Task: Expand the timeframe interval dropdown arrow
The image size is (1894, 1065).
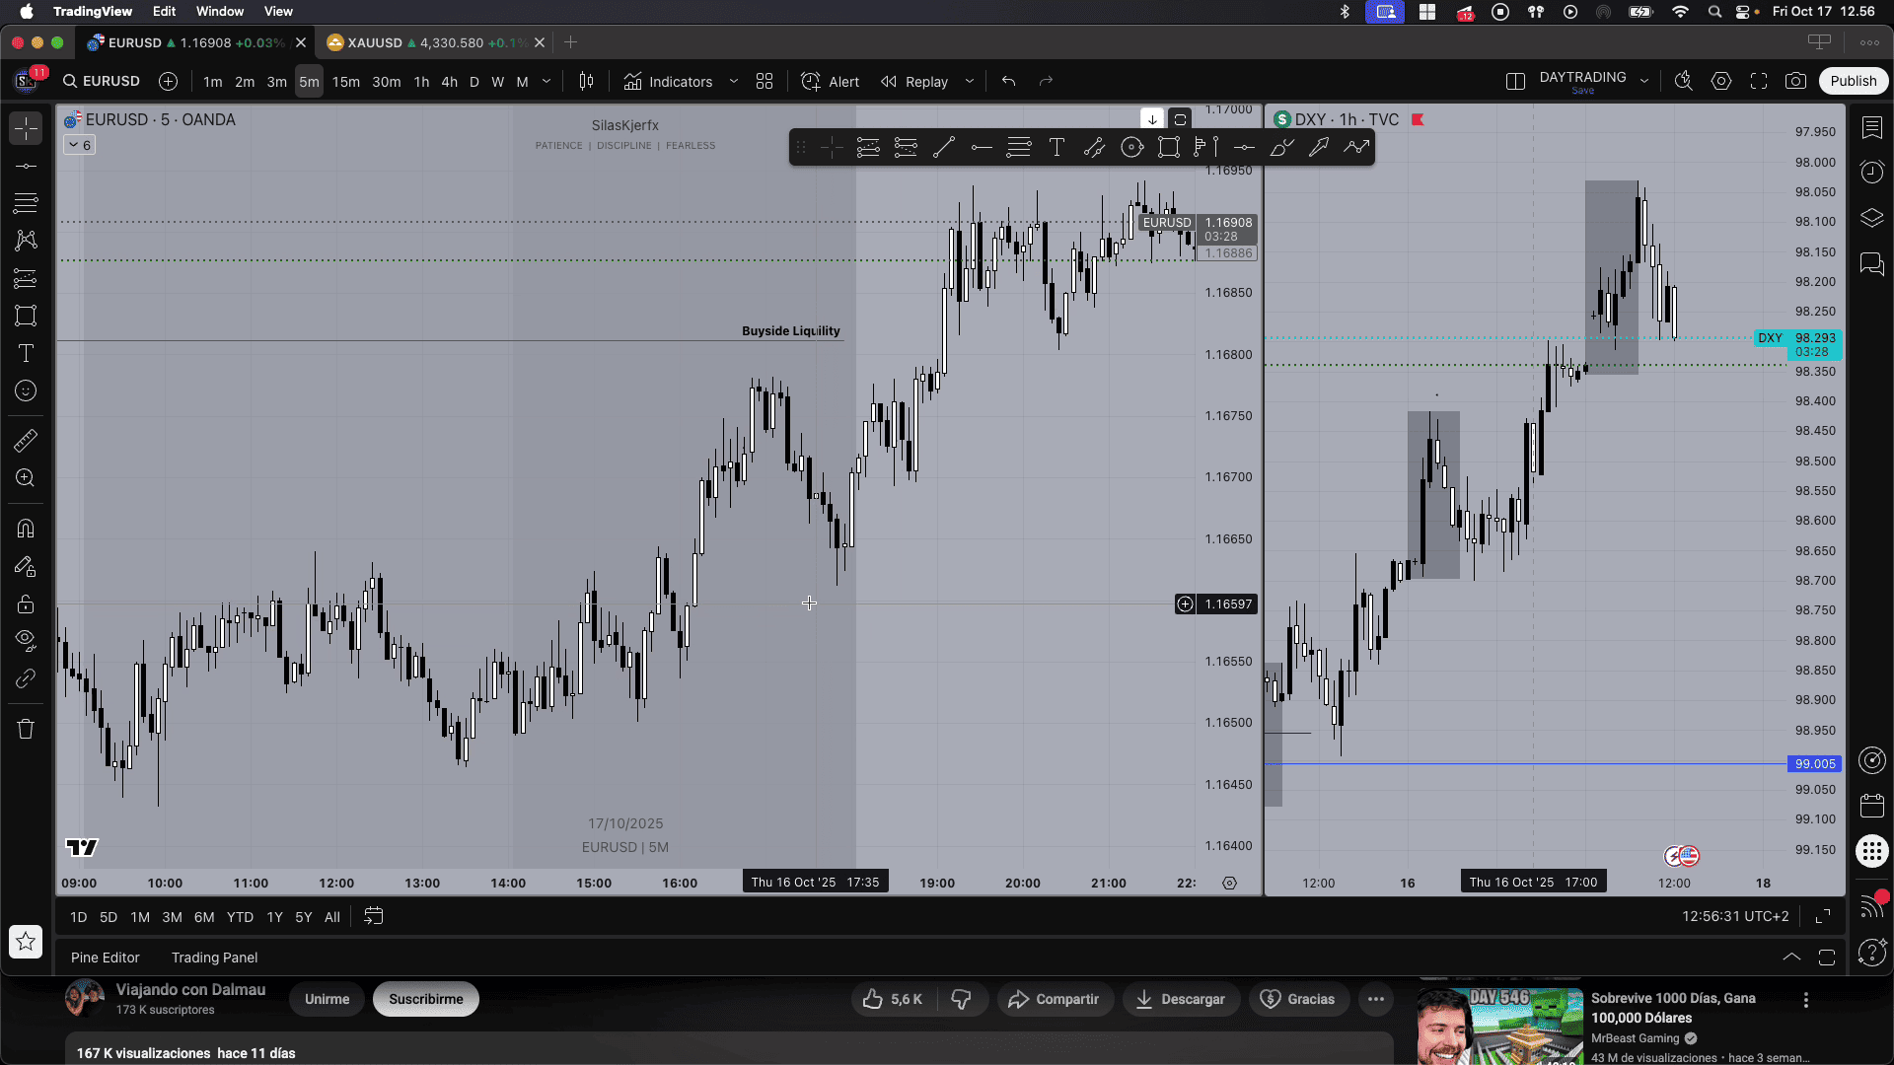Action: (546, 82)
